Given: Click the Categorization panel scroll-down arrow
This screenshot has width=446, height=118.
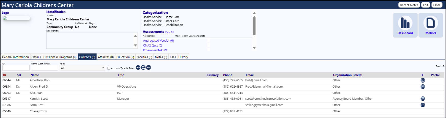Looking at the screenshot, I should 254,48.
